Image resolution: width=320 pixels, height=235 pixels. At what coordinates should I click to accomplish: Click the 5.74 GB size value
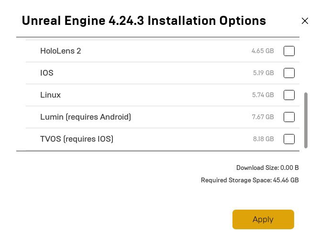(263, 95)
